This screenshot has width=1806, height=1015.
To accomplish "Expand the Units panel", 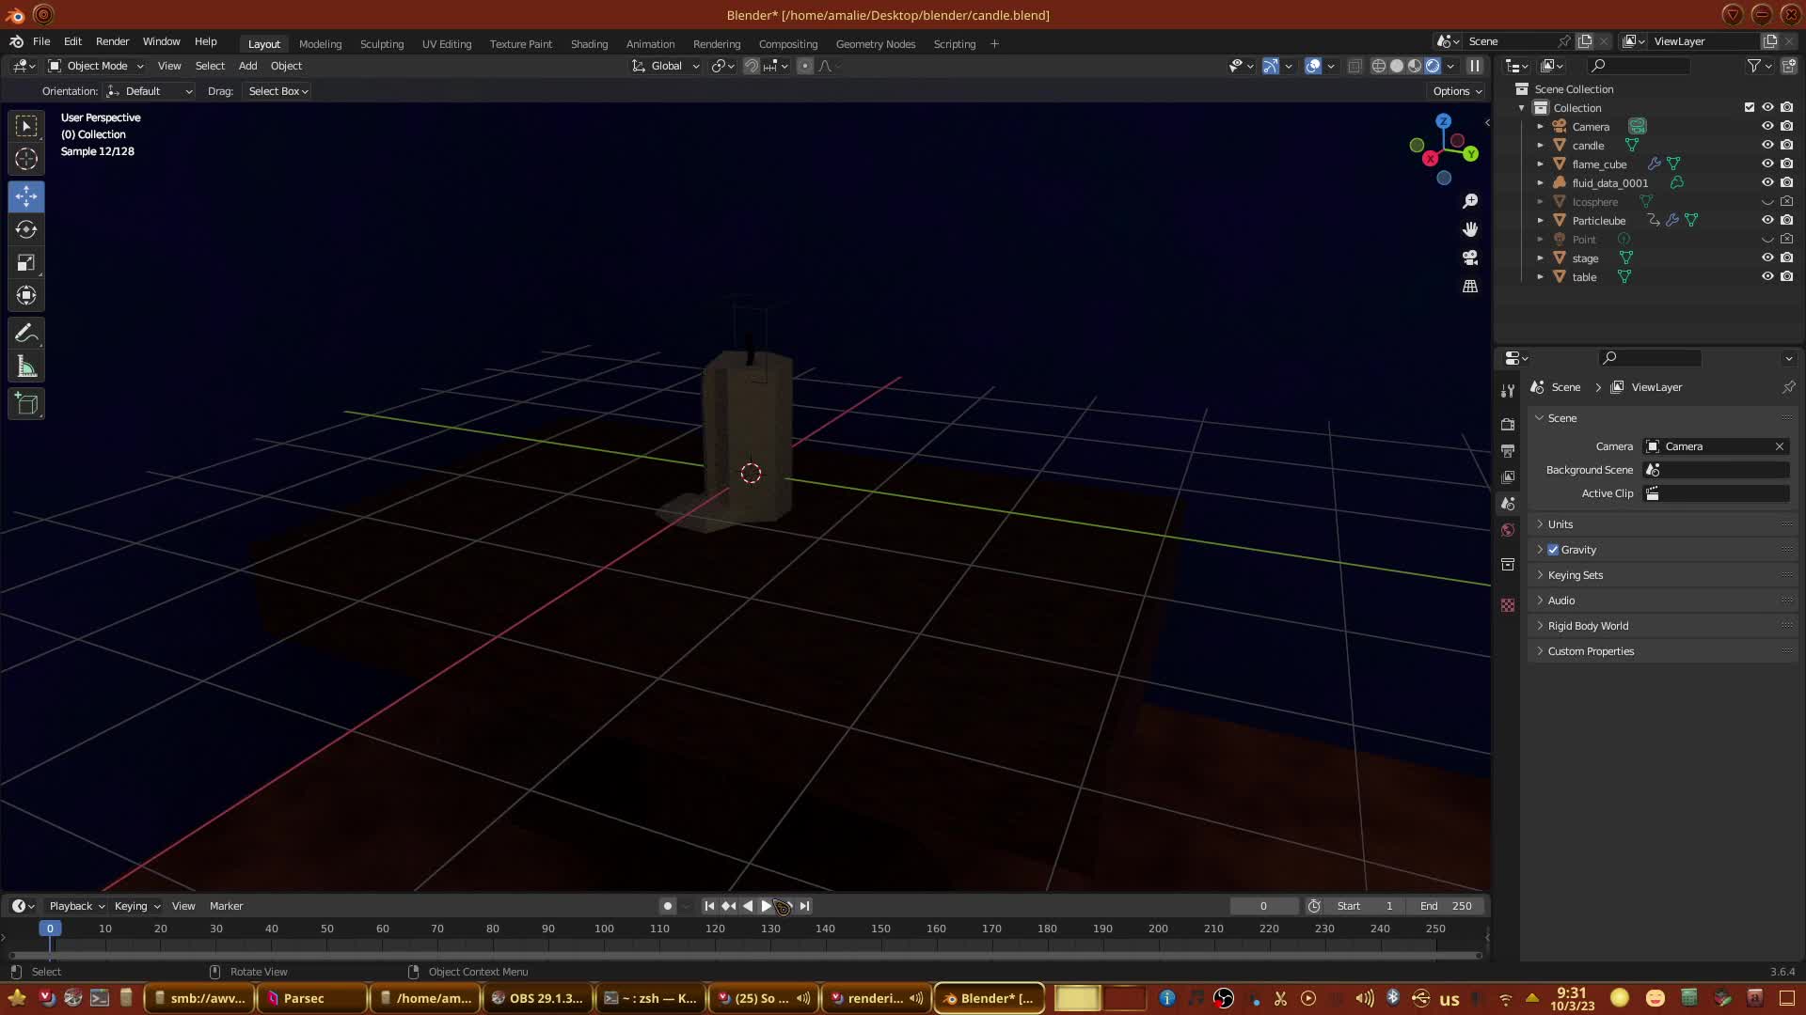I will click(1560, 524).
